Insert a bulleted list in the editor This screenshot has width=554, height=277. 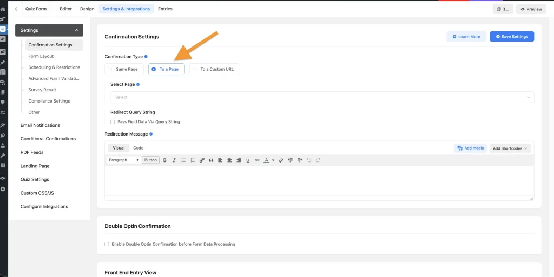[183, 160]
